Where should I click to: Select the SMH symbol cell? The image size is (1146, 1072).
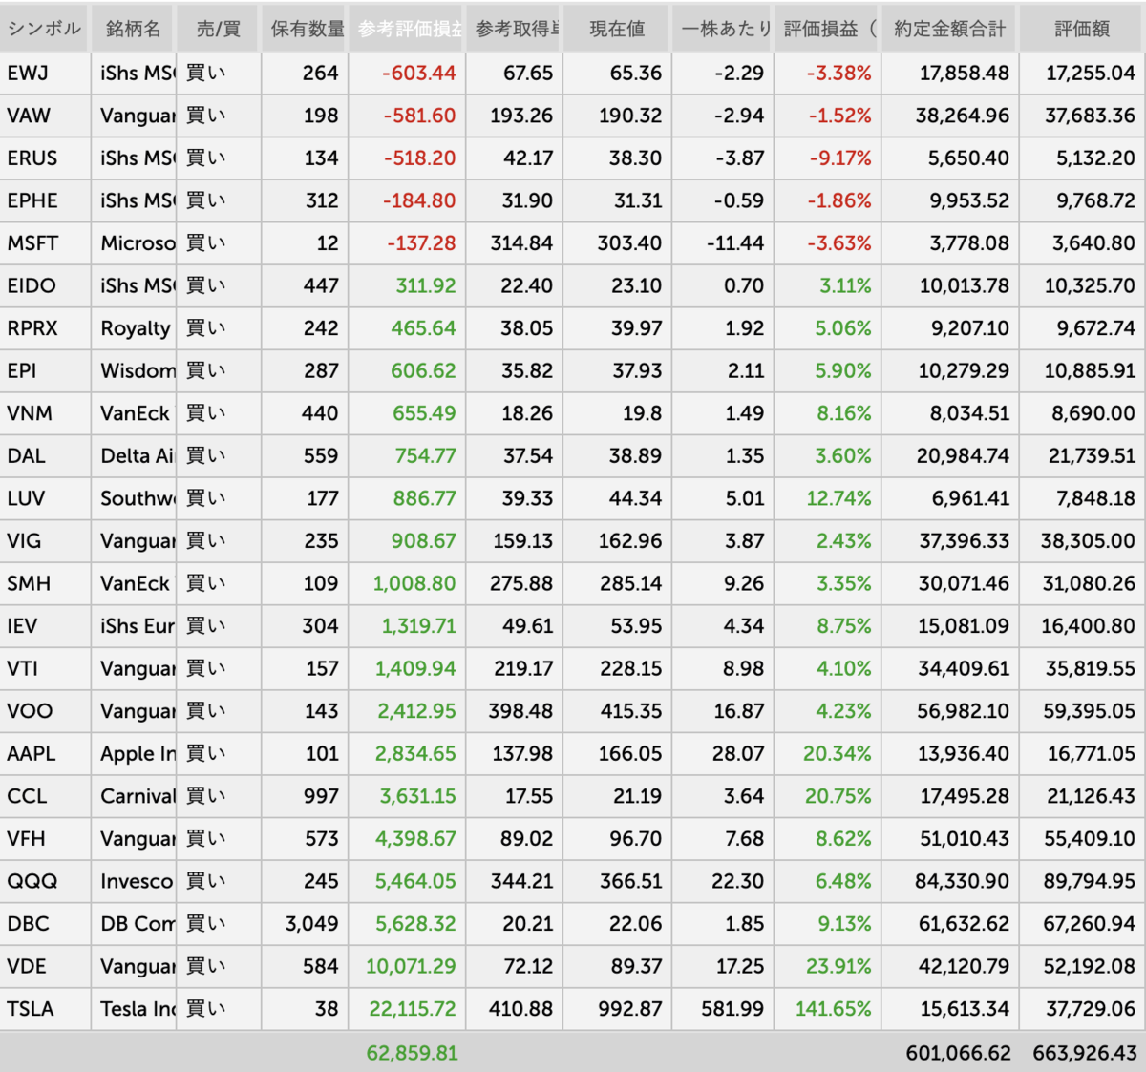point(45,583)
